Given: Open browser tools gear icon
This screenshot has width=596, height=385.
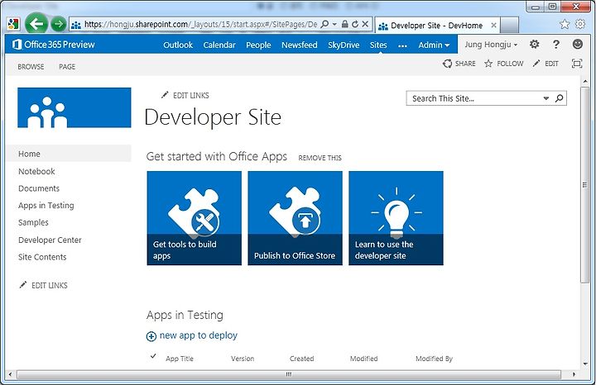Looking at the screenshot, I should pyautogui.click(x=580, y=24).
